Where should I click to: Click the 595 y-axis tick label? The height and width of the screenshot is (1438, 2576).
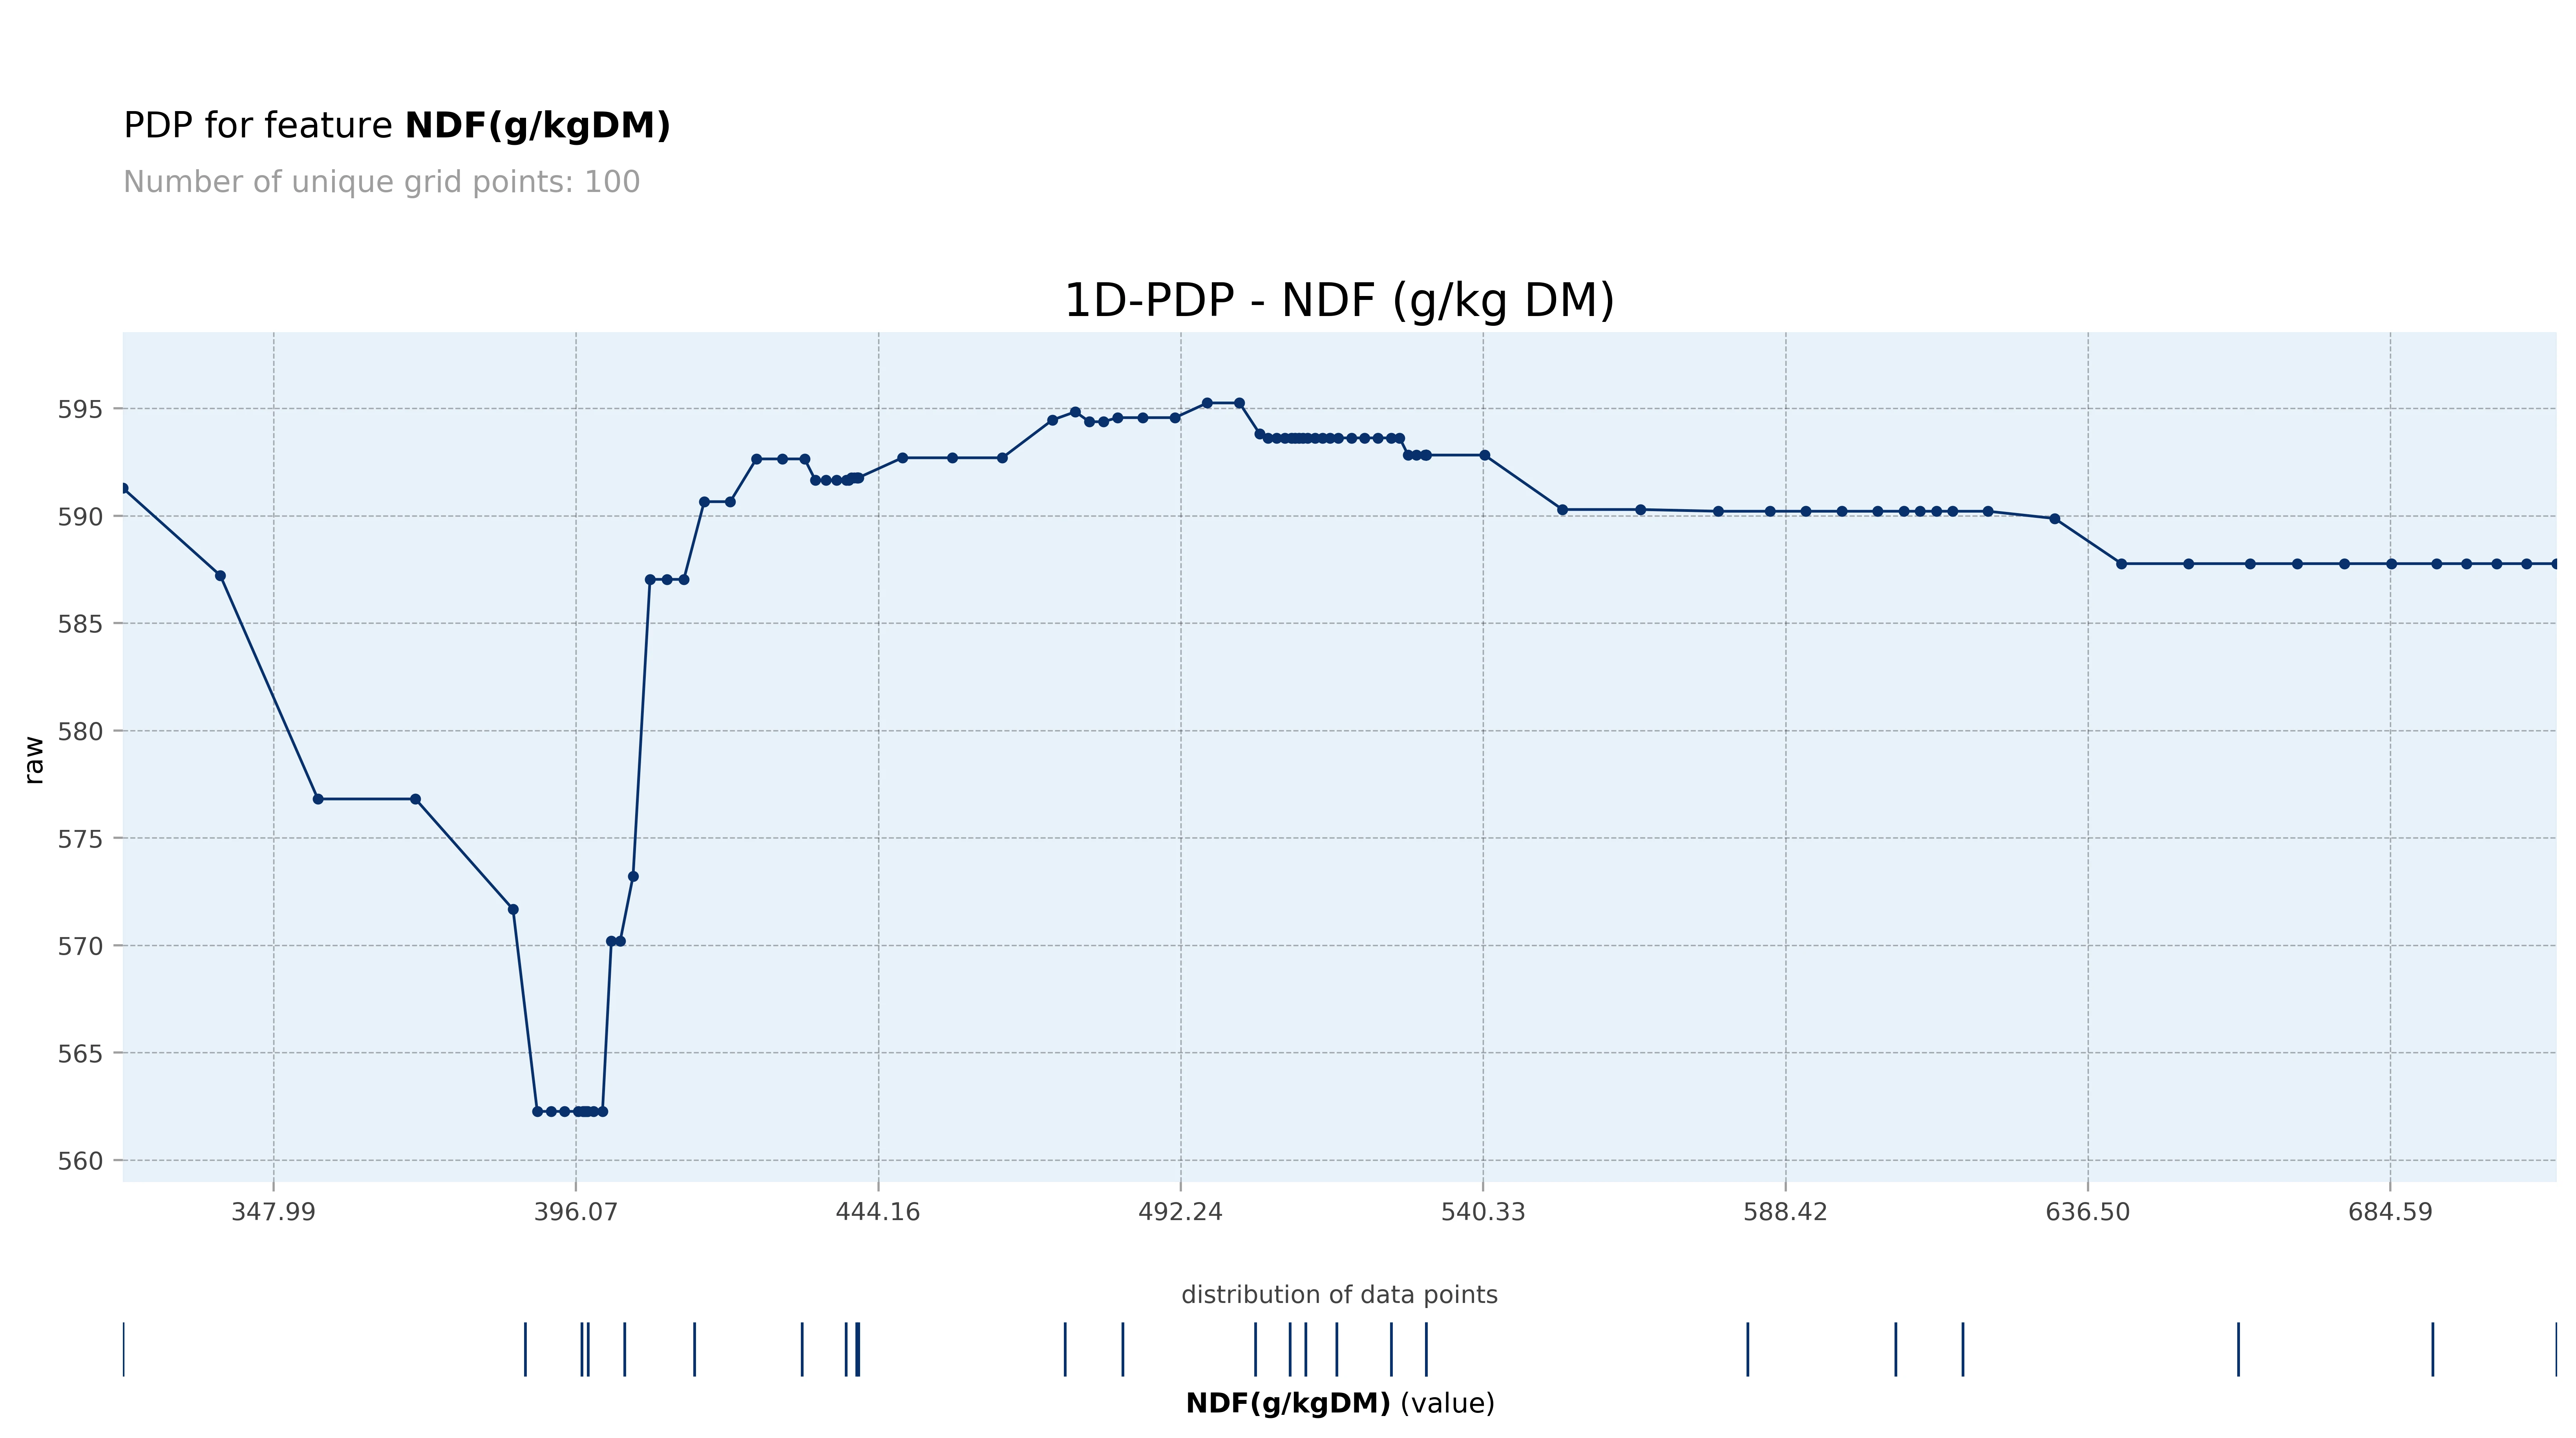click(x=80, y=409)
